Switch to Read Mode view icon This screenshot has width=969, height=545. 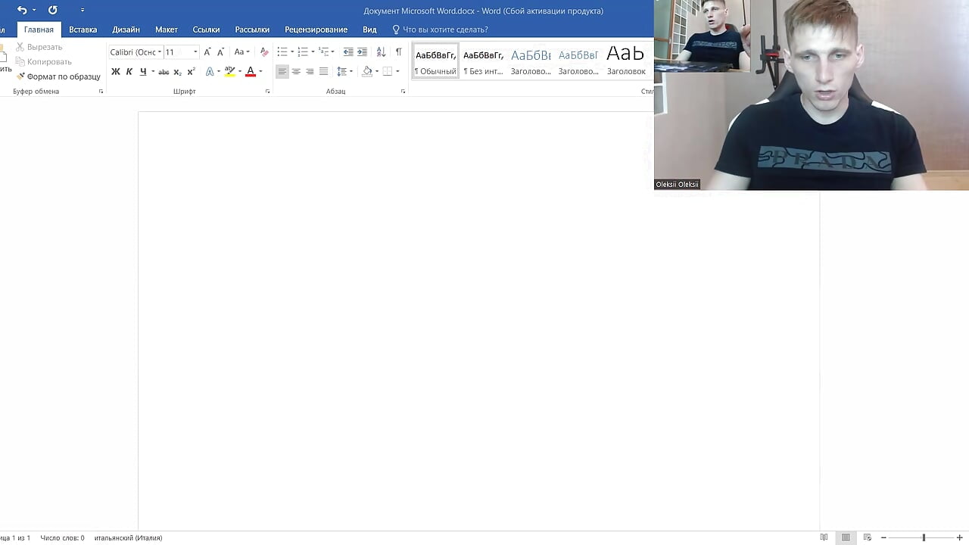[x=824, y=538]
